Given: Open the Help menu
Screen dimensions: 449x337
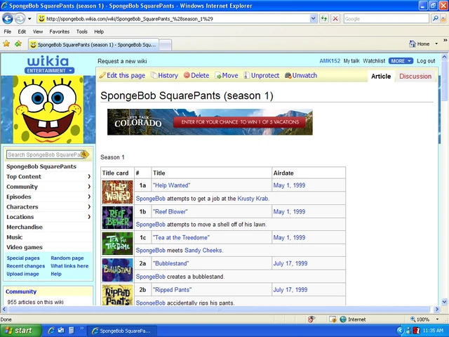Looking at the screenshot, I should click(x=99, y=32).
